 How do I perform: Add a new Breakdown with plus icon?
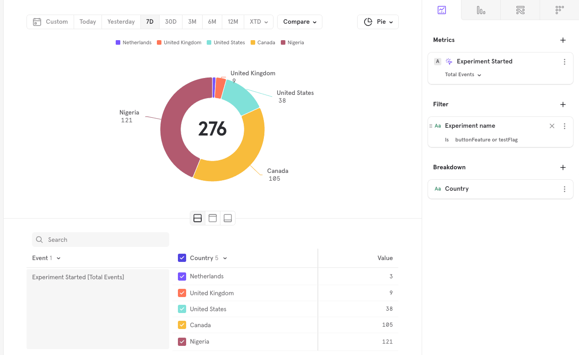563,167
